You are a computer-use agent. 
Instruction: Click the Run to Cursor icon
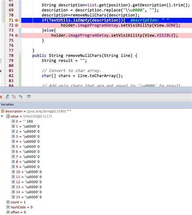[x=21, y=96]
